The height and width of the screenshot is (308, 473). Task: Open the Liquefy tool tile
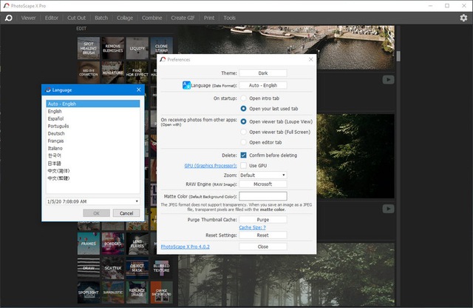pyautogui.click(x=137, y=49)
